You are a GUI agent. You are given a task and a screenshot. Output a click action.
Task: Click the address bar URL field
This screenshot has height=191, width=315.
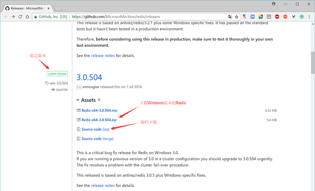tap(150, 17)
